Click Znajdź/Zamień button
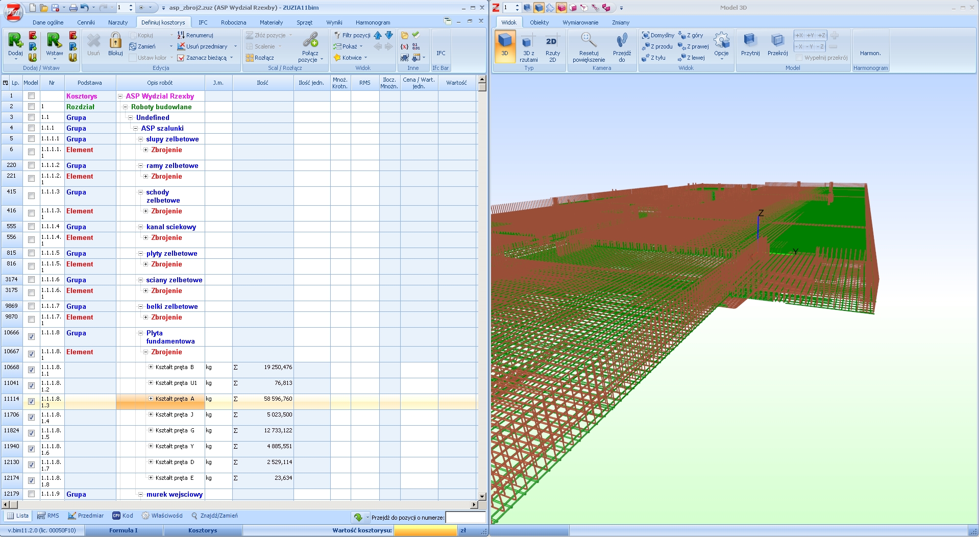The height and width of the screenshot is (537, 979). click(x=214, y=516)
